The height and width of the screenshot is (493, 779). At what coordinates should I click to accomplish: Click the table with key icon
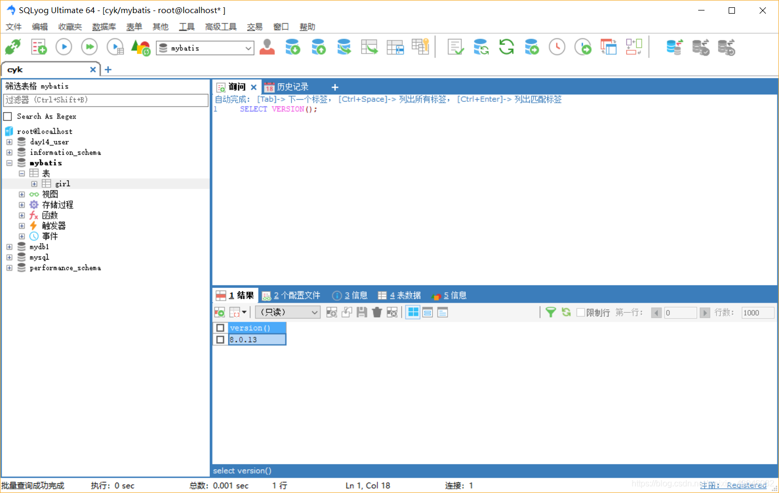point(420,47)
